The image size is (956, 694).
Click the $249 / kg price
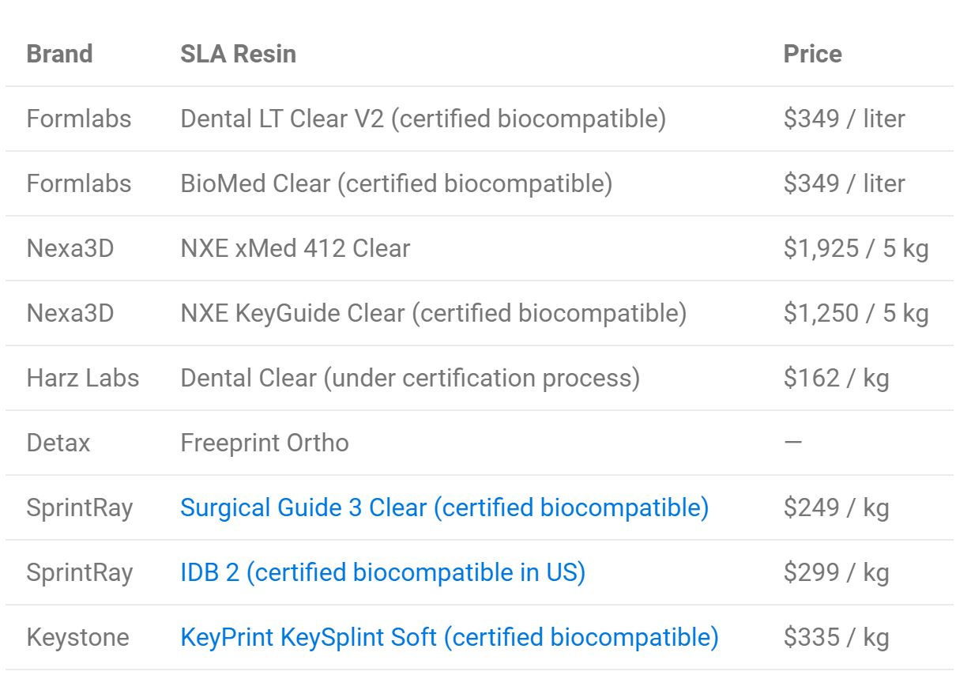(x=837, y=507)
